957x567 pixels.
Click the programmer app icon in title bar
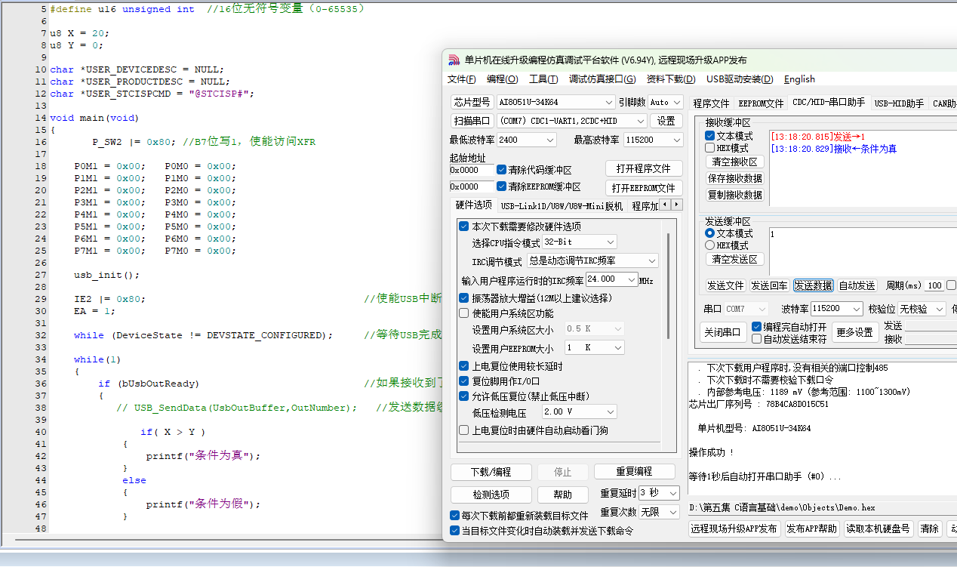pos(454,60)
